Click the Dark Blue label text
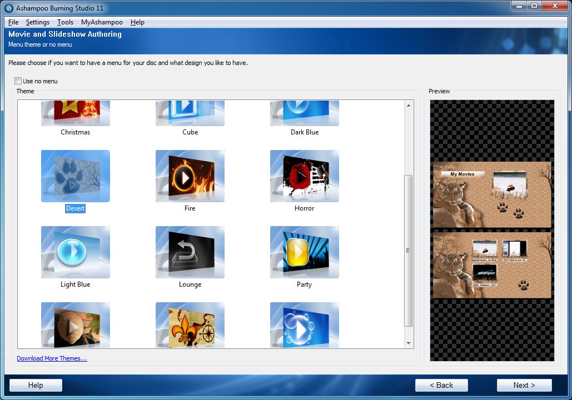 pos(305,132)
